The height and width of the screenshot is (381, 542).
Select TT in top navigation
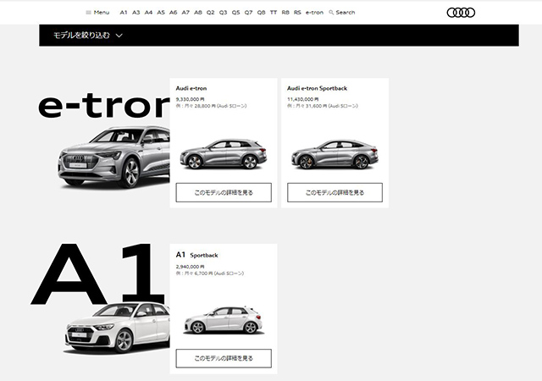(x=274, y=13)
